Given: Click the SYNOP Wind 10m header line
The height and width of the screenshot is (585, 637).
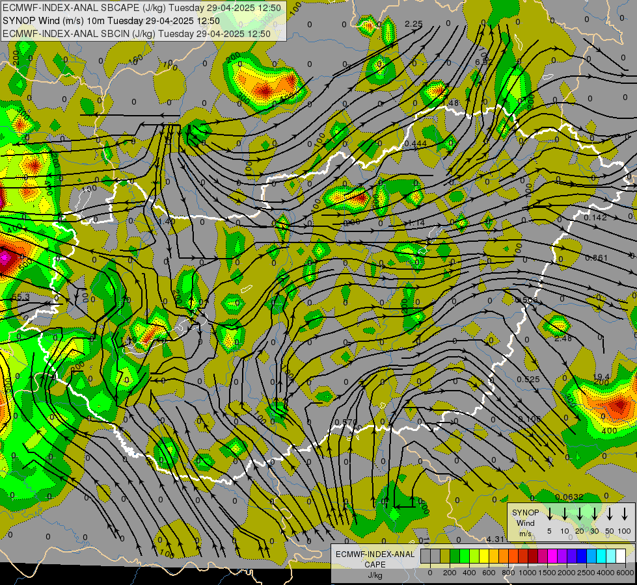Looking at the screenshot, I should (111, 21).
